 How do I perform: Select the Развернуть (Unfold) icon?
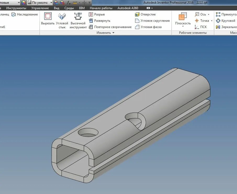(91, 21)
